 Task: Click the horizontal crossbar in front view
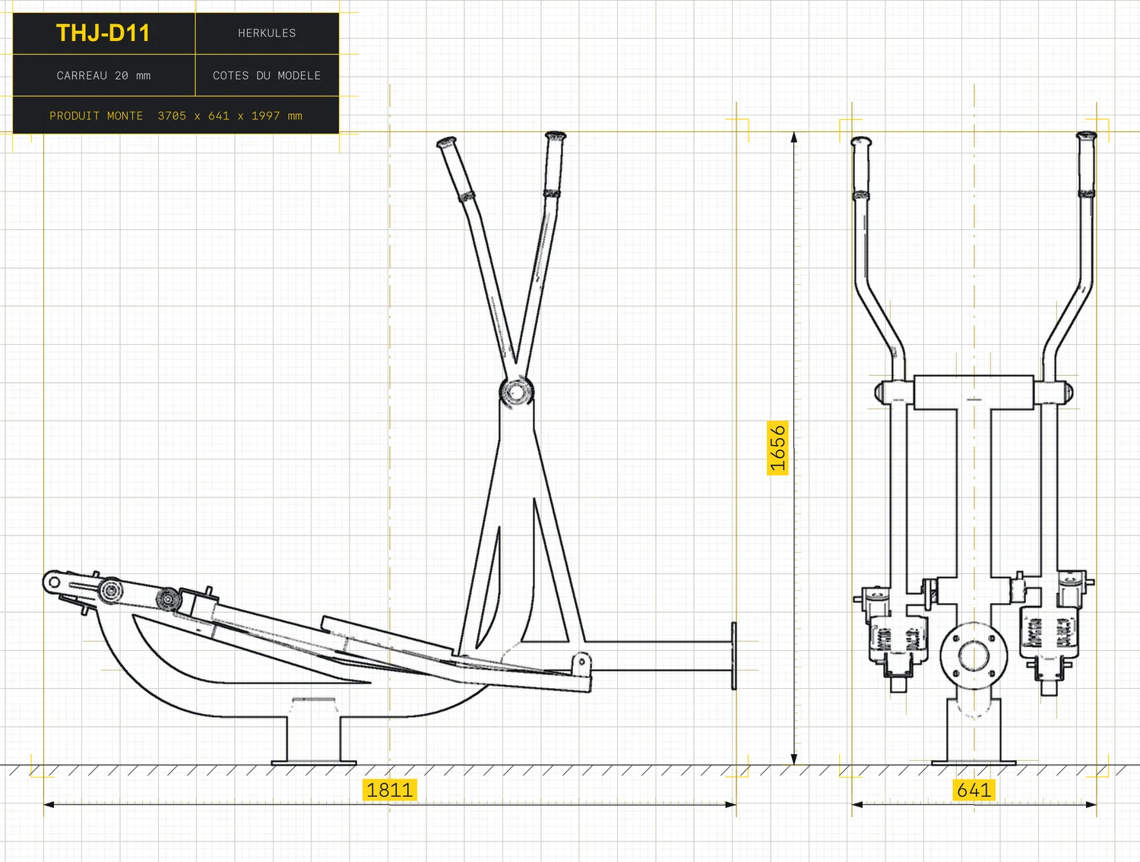pos(974,392)
